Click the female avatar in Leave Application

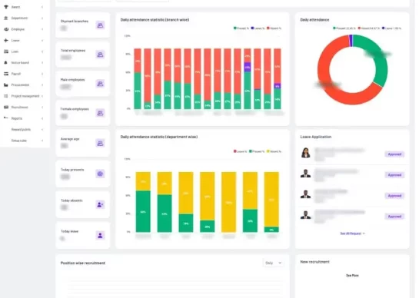click(306, 153)
